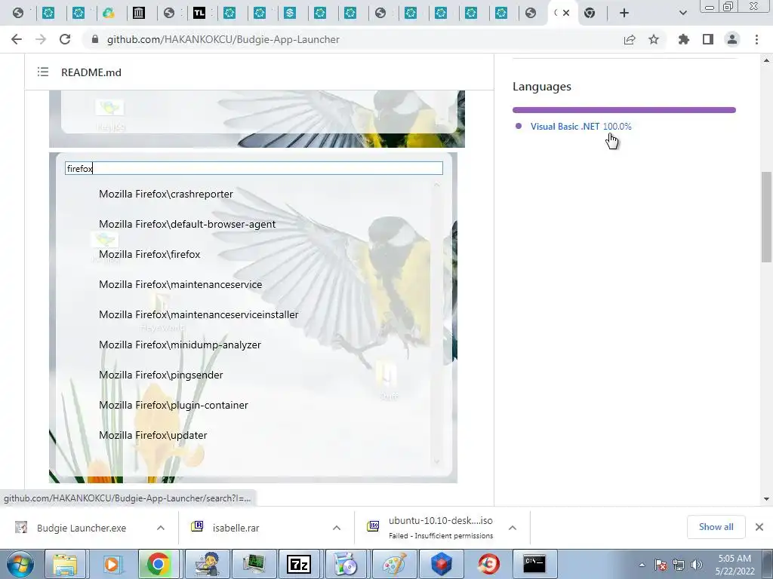The height and width of the screenshot is (579, 773).
Task: Toggle the Chrome side panel icon
Action: [x=708, y=39]
